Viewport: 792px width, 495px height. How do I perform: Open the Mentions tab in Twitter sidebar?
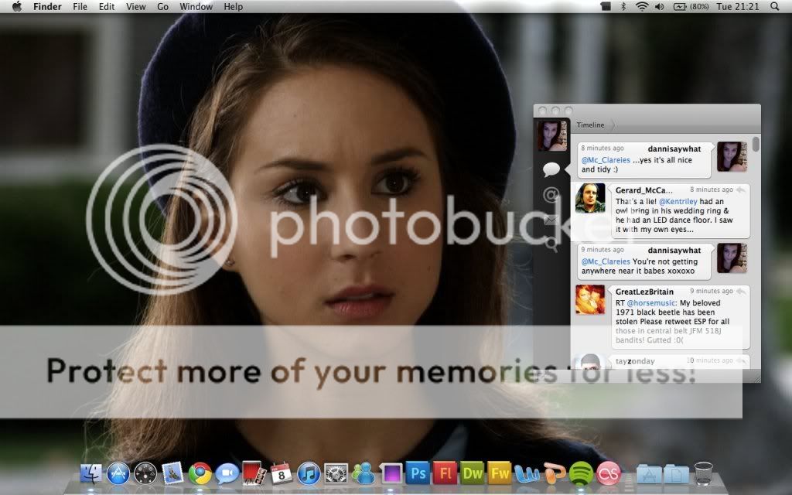pyautogui.click(x=551, y=195)
